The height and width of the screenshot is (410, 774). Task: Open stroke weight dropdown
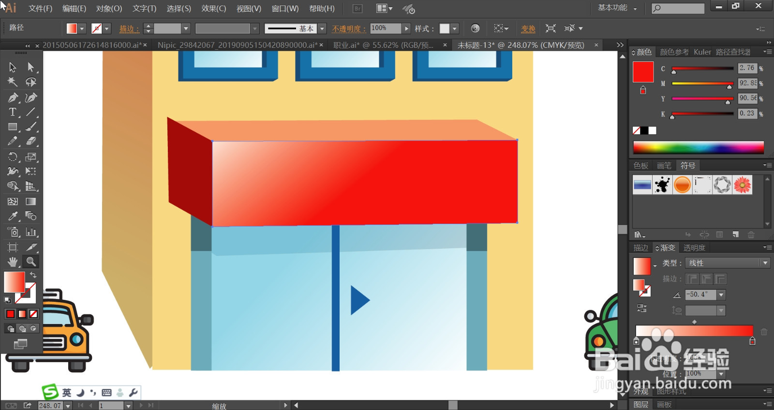185,29
